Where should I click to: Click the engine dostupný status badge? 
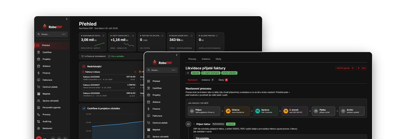tap(211, 73)
